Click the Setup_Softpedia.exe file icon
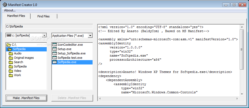 [55, 53]
